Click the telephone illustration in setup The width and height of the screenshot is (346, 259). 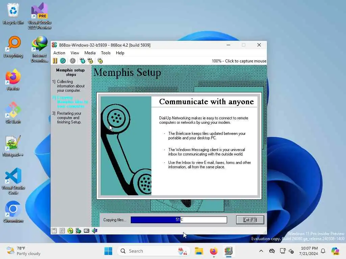tap(126, 146)
